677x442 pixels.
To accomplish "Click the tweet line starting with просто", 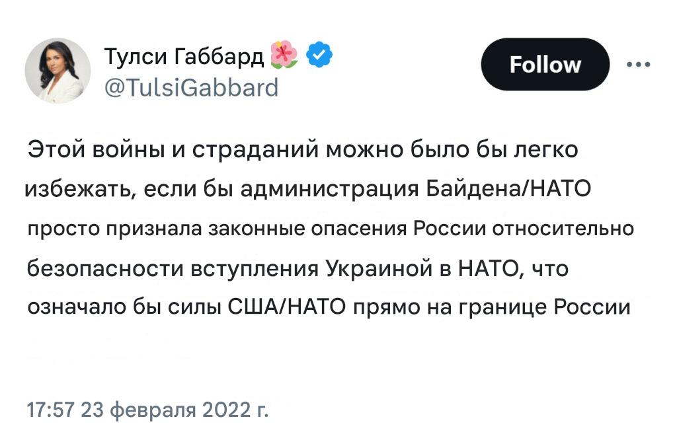I will [331, 229].
